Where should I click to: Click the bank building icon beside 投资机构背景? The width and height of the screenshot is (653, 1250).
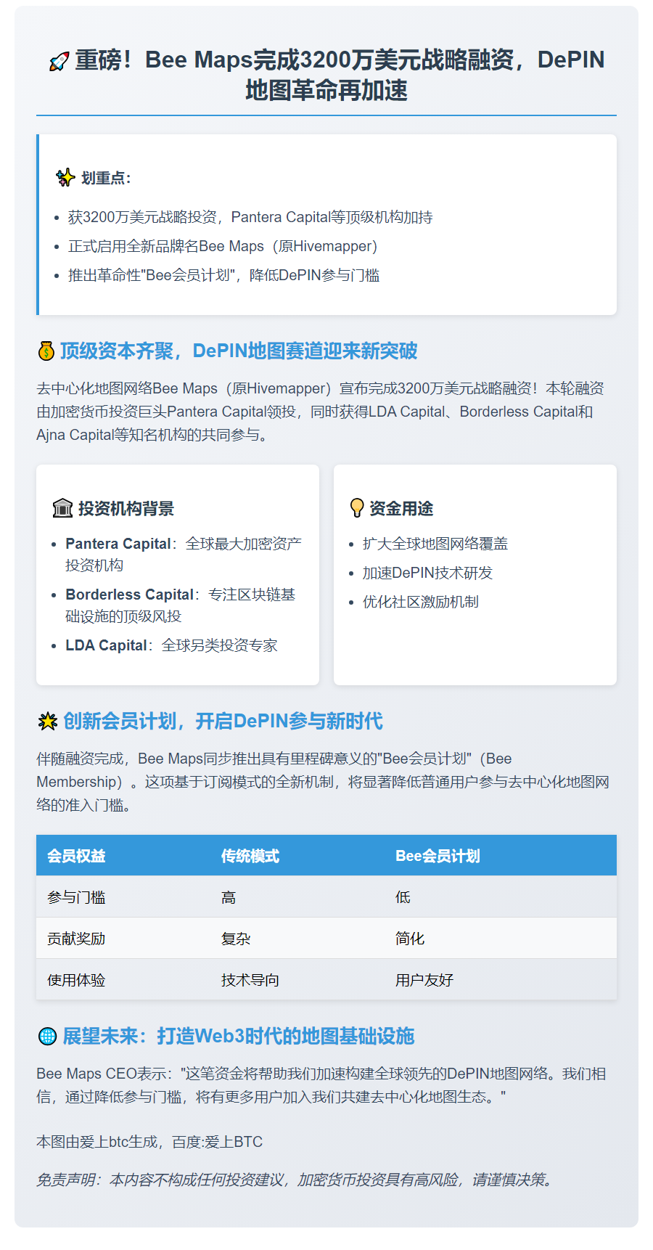[62, 508]
